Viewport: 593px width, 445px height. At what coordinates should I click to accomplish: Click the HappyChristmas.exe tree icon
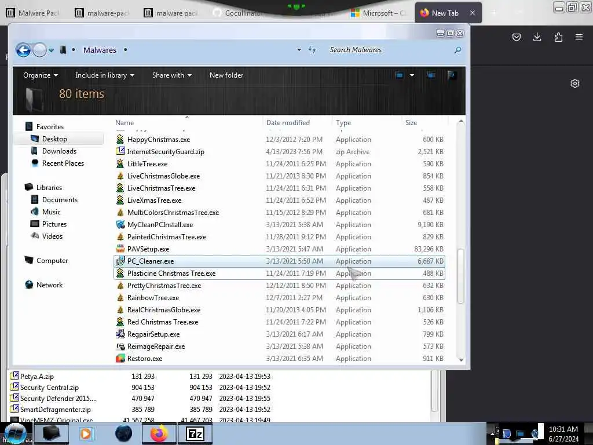(x=120, y=139)
